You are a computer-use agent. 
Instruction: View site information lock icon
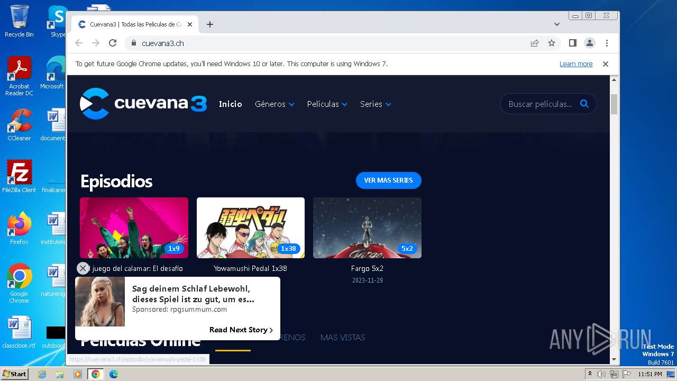point(133,43)
